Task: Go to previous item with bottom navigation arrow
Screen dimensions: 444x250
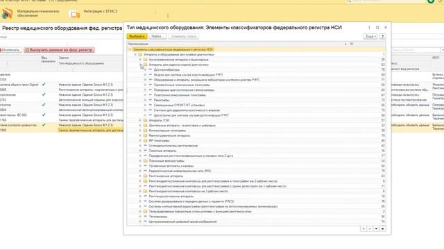Action: (x=370, y=228)
